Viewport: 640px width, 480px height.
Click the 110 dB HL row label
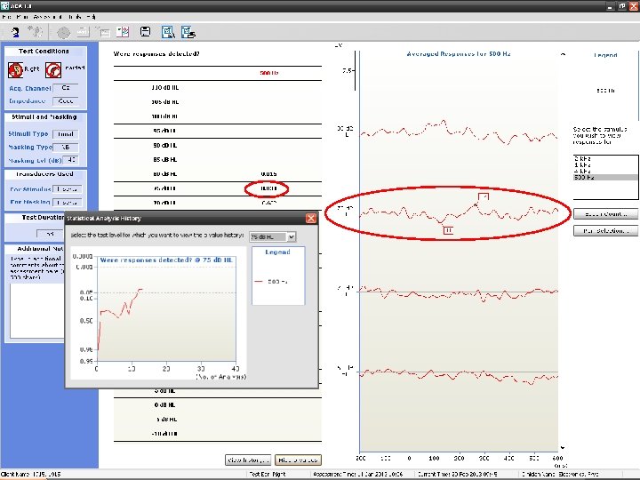point(165,87)
